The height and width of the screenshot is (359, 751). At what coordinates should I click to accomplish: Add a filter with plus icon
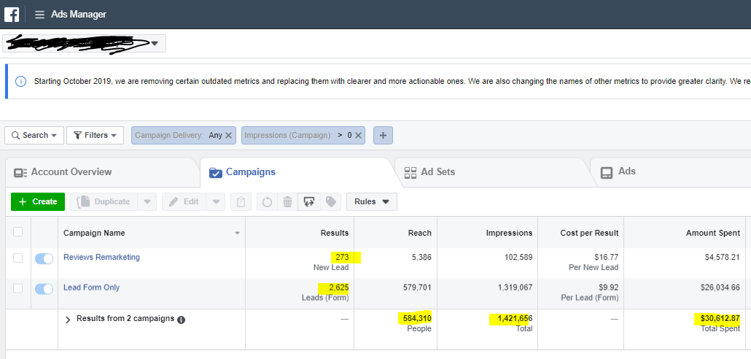pos(384,135)
